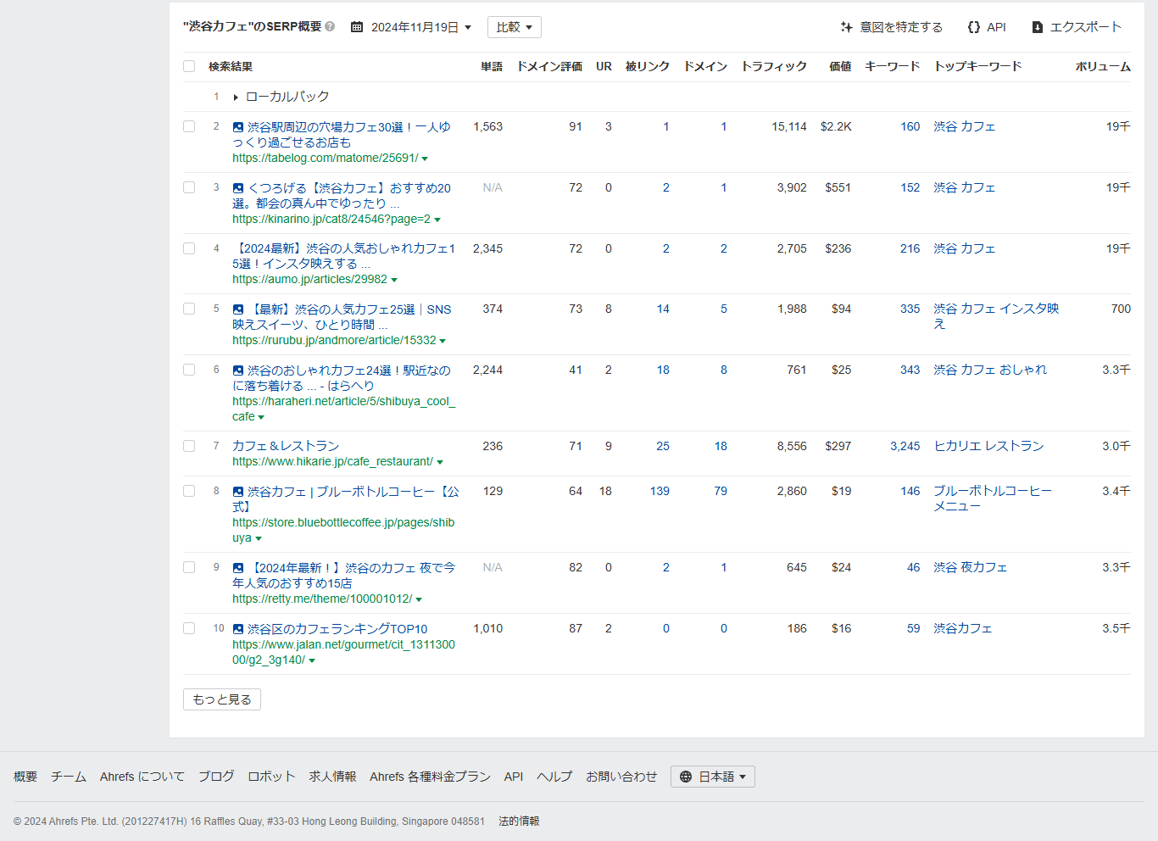Toggle the select-all checkbox in header
Viewport: 1158px width, 841px height.
[x=189, y=66]
